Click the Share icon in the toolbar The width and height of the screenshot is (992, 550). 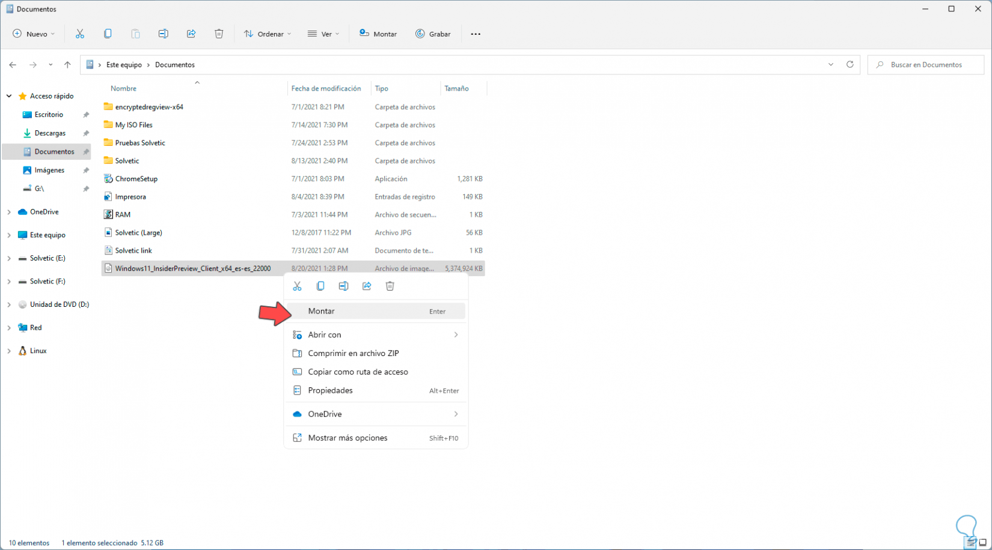click(191, 34)
